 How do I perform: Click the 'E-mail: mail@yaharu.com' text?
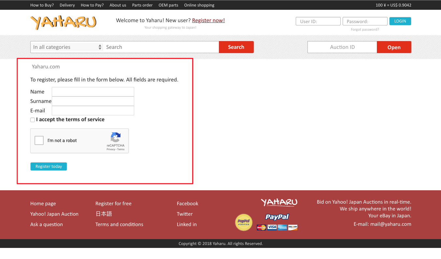tap(382, 224)
